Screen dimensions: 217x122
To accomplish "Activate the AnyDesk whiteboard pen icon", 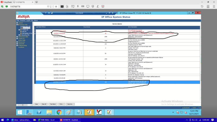I will coord(98,6).
